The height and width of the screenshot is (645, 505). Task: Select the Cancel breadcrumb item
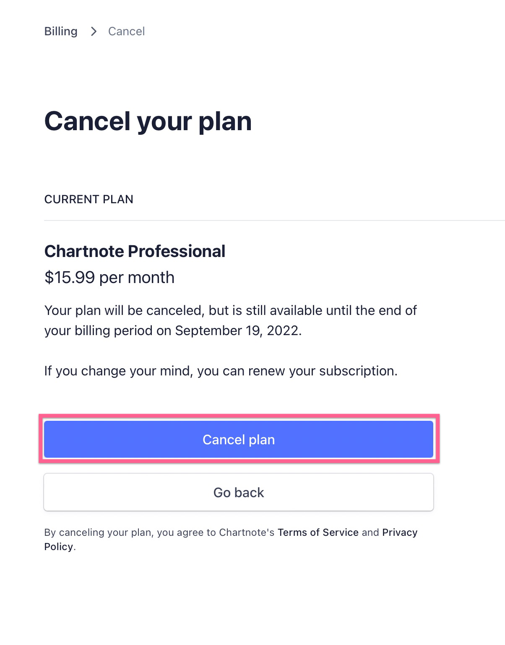[x=126, y=31]
